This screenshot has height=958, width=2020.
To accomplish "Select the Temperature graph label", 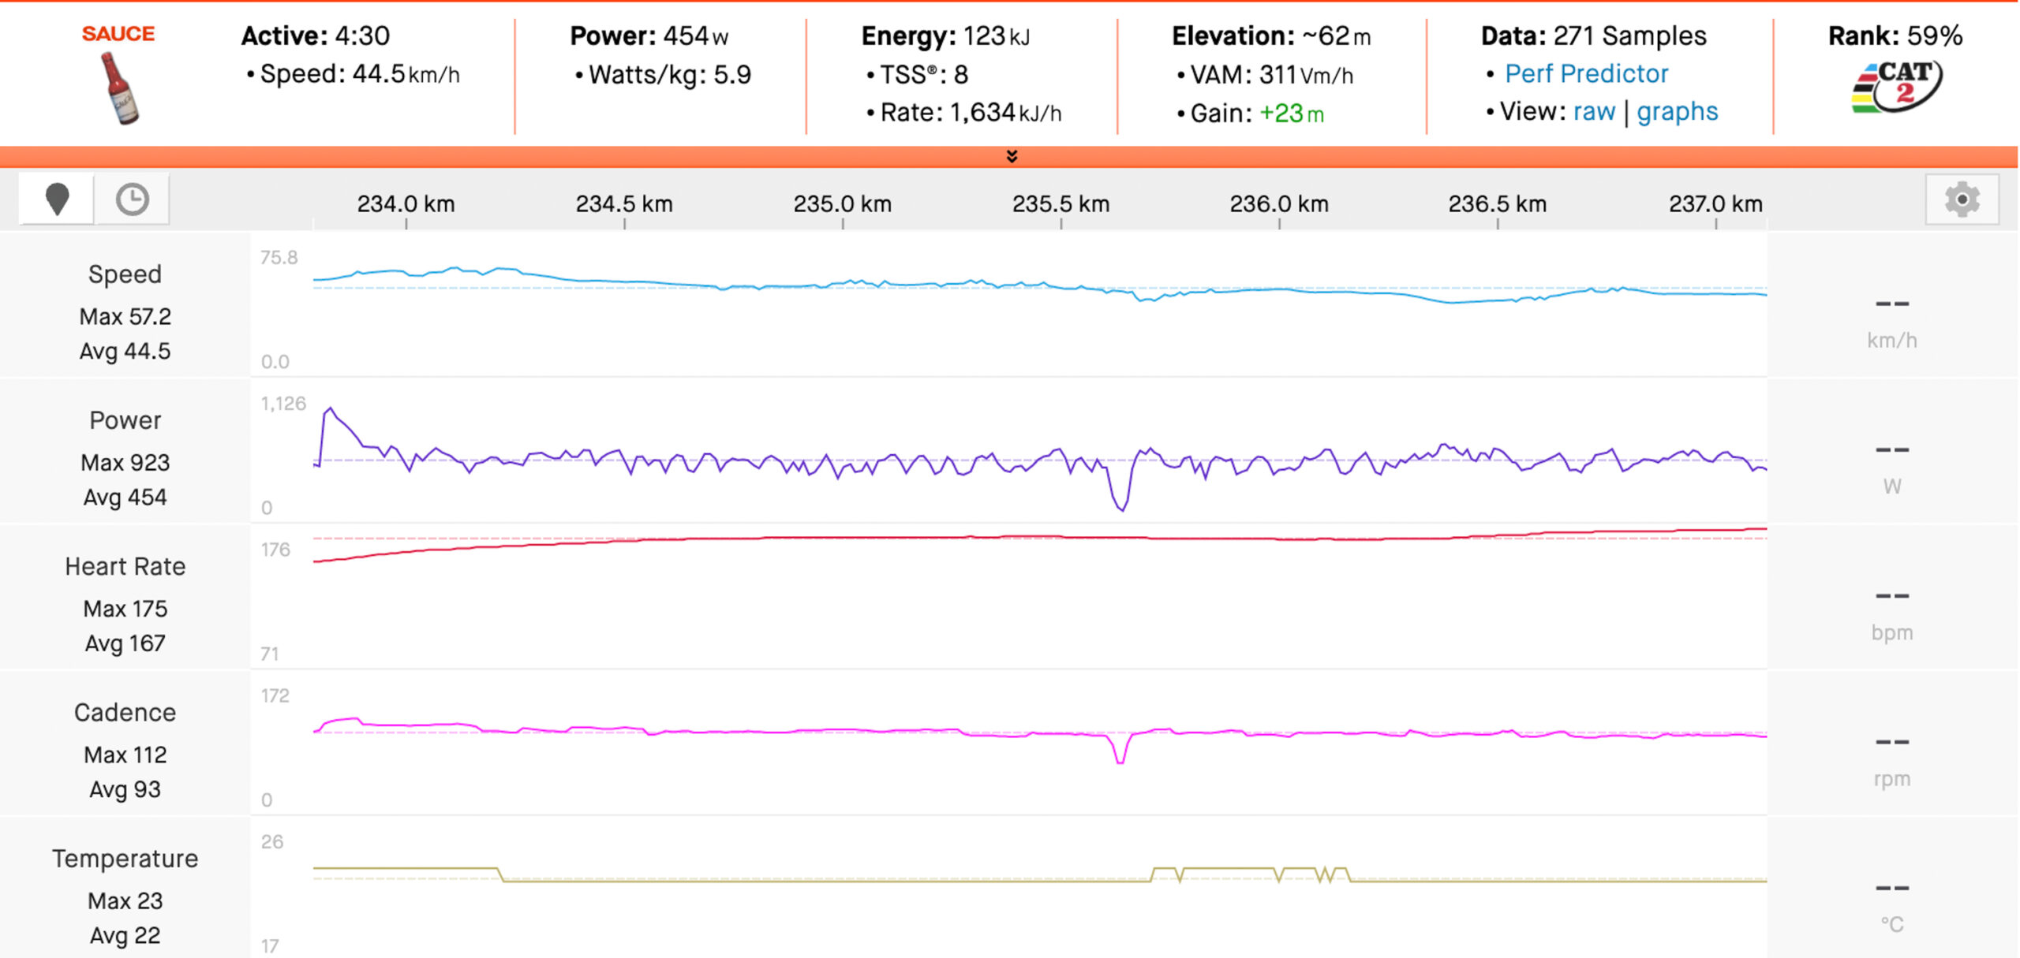I will 125,858.
